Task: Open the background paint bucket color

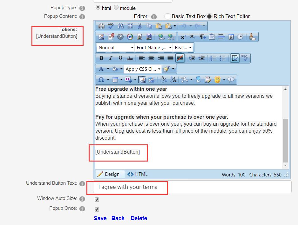Action: point(115,69)
